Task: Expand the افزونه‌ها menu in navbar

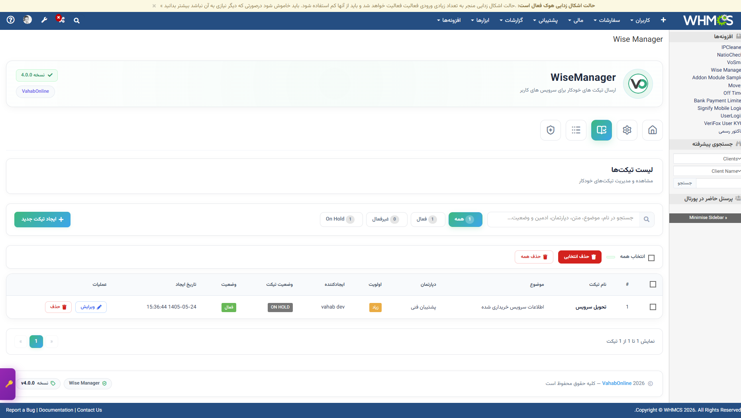Action: (449, 20)
